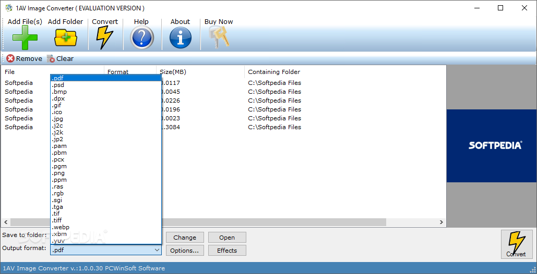Click the horizontal scrollbar right arrow
The height and width of the screenshot is (274, 537).
tap(442, 222)
